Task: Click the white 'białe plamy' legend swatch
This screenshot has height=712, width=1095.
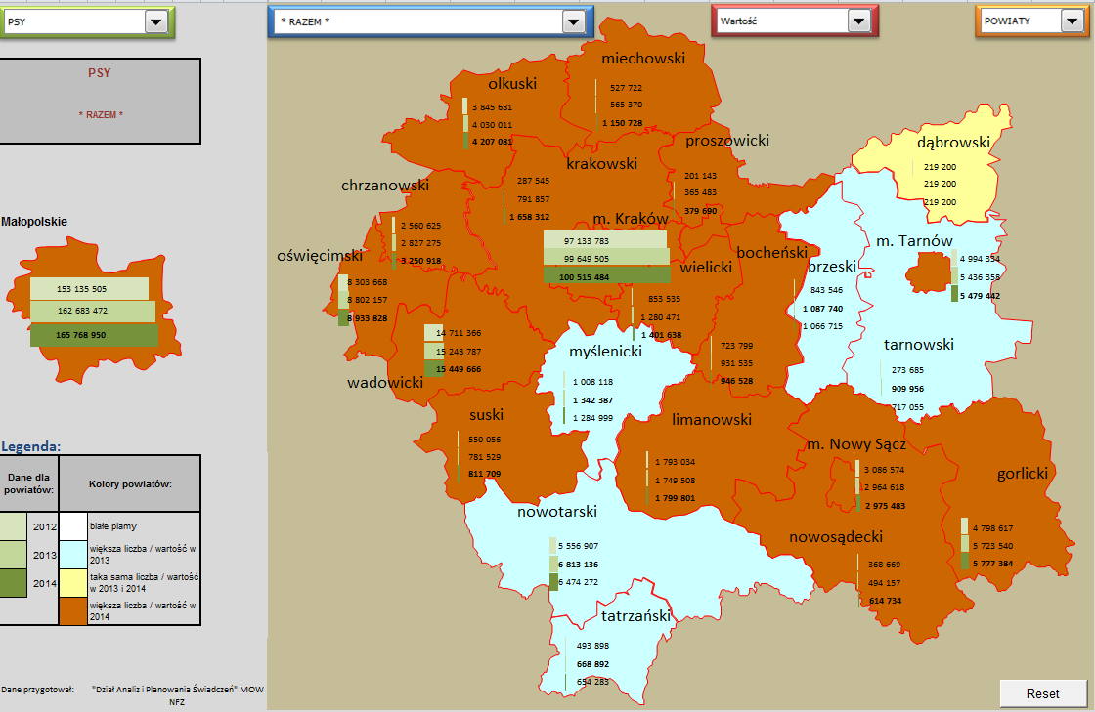Action: [x=73, y=526]
